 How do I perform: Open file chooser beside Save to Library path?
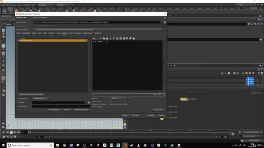coord(165,22)
